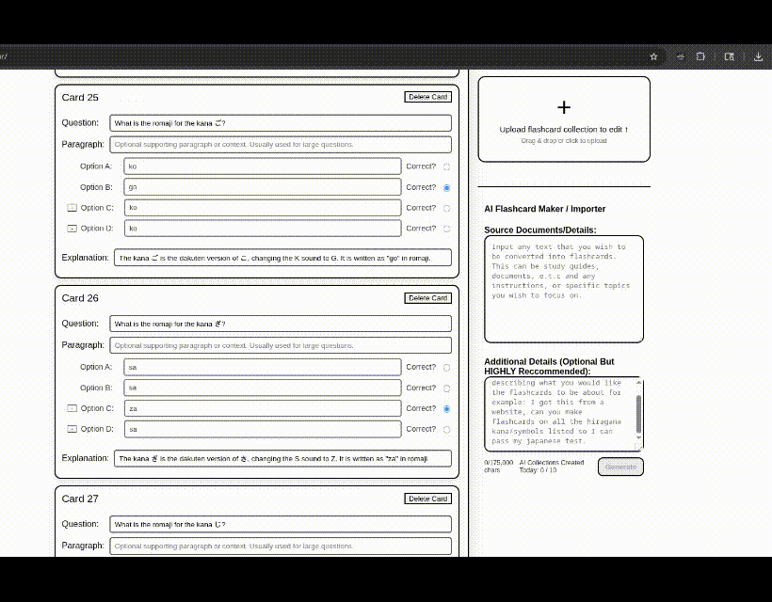Click 'AI Flashcard Maker / Importer' heading
Viewport: 772px width, 602px height.
click(544, 209)
